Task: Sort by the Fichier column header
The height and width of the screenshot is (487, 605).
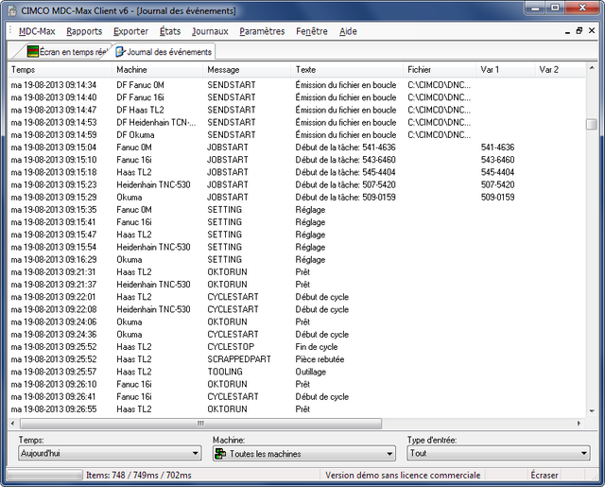Action: [440, 70]
